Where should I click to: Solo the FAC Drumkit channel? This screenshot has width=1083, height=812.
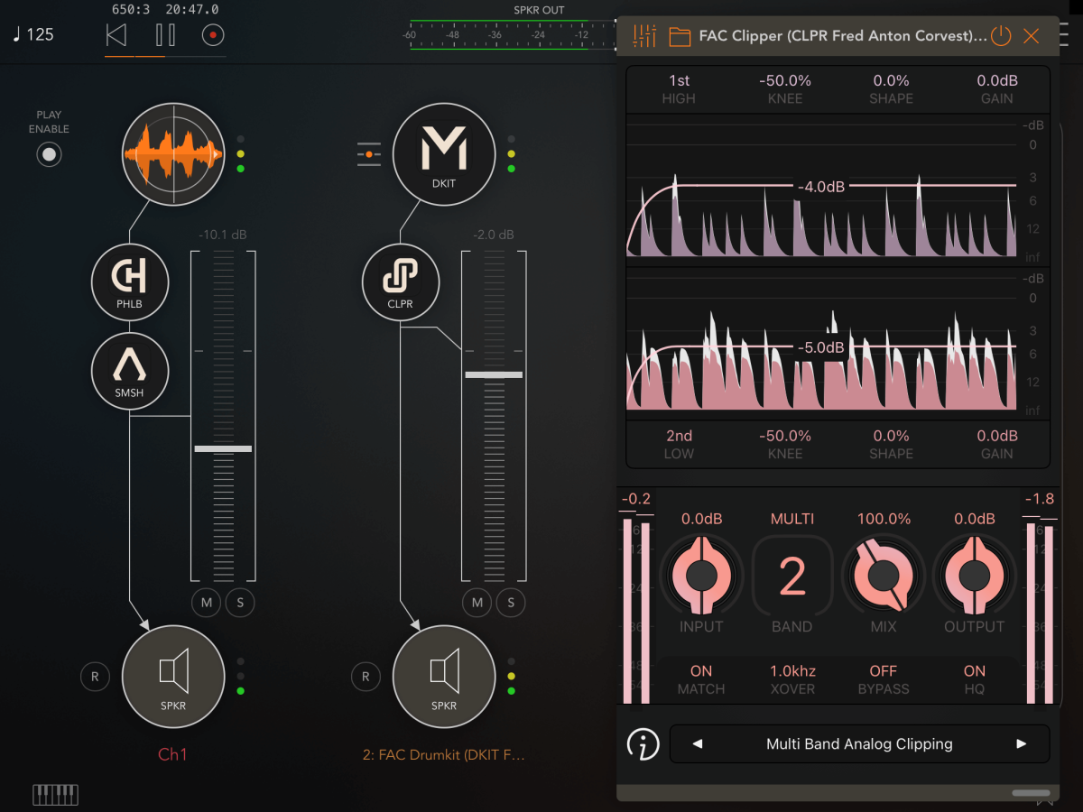[x=511, y=603]
